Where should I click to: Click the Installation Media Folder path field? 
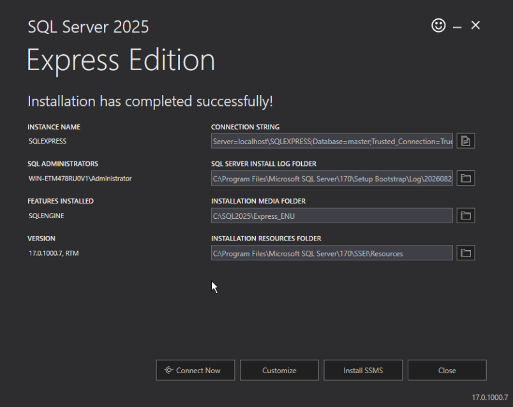point(332,216)
